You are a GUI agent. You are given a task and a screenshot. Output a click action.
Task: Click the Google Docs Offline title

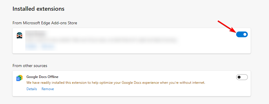42,77
